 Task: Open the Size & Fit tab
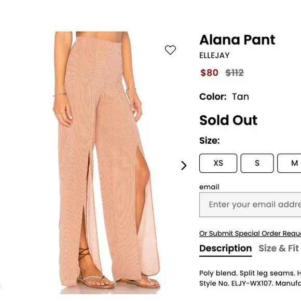click(279, 248)
